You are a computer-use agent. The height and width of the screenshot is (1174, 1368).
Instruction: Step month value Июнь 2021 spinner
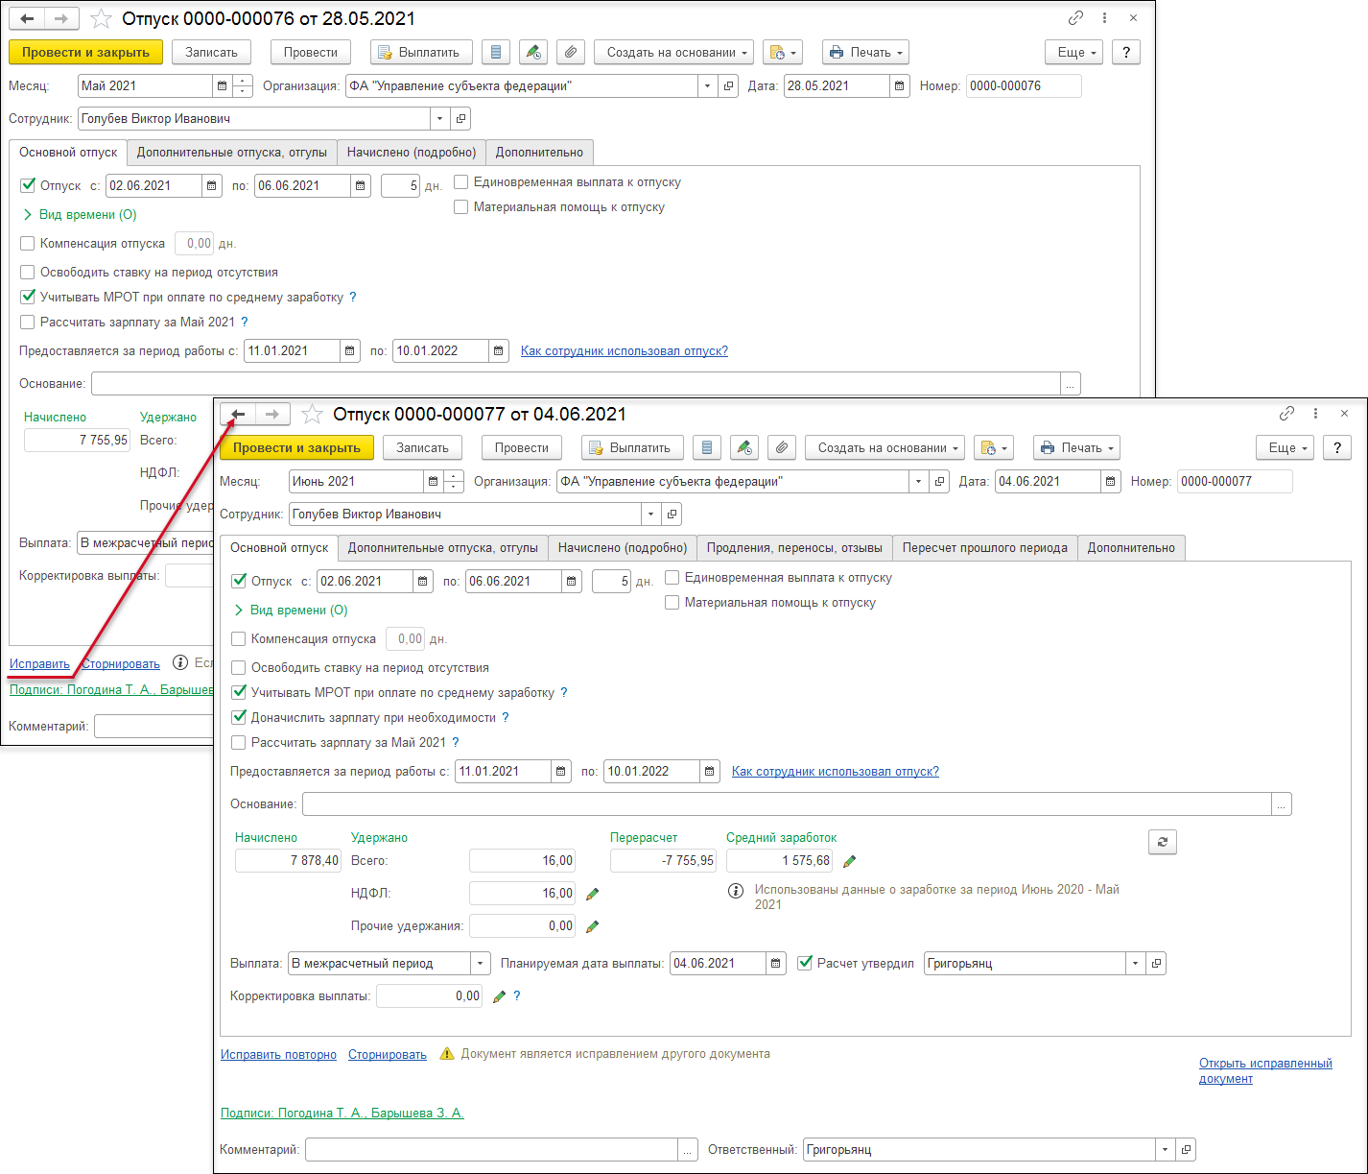click(454, 481)
